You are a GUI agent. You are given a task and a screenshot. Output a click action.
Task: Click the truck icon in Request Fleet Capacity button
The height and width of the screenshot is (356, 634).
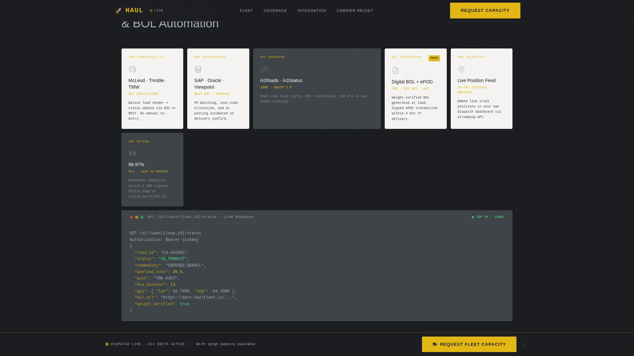tap(435, 344)
